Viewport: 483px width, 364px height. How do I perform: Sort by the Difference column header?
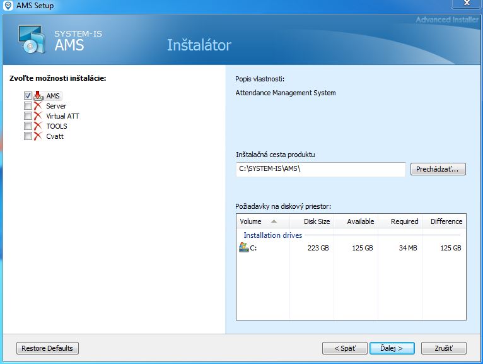(444, 221)
